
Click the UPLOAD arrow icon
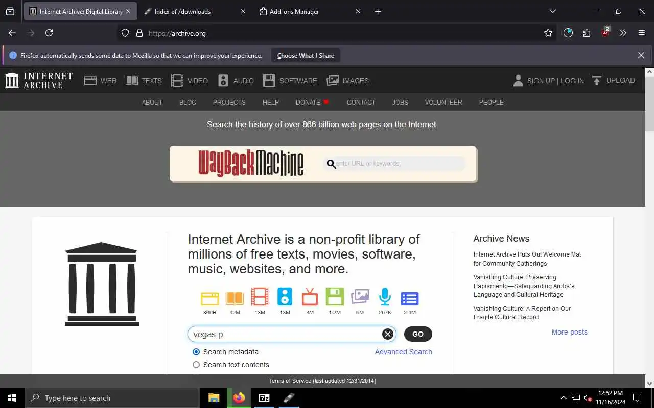coord(596,81)
